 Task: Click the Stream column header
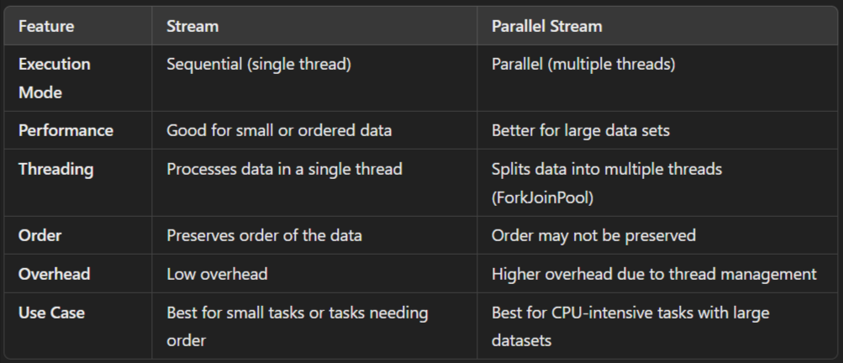pyautogui.click(x=192, y=26)
